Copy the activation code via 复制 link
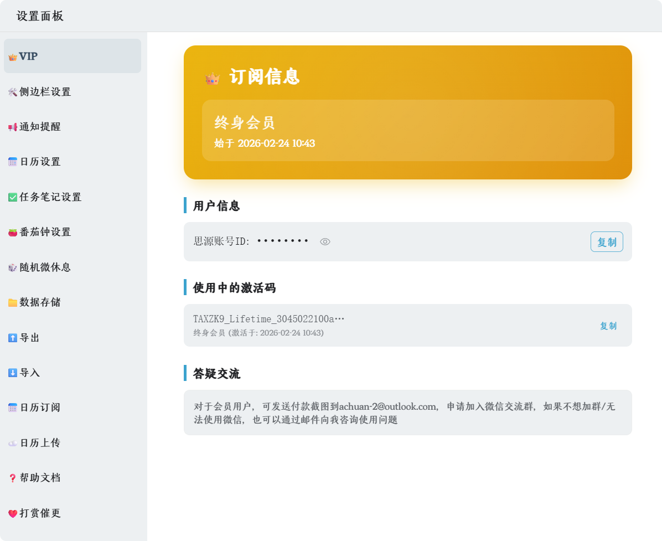The image size is (662, 541). [608, 326]
